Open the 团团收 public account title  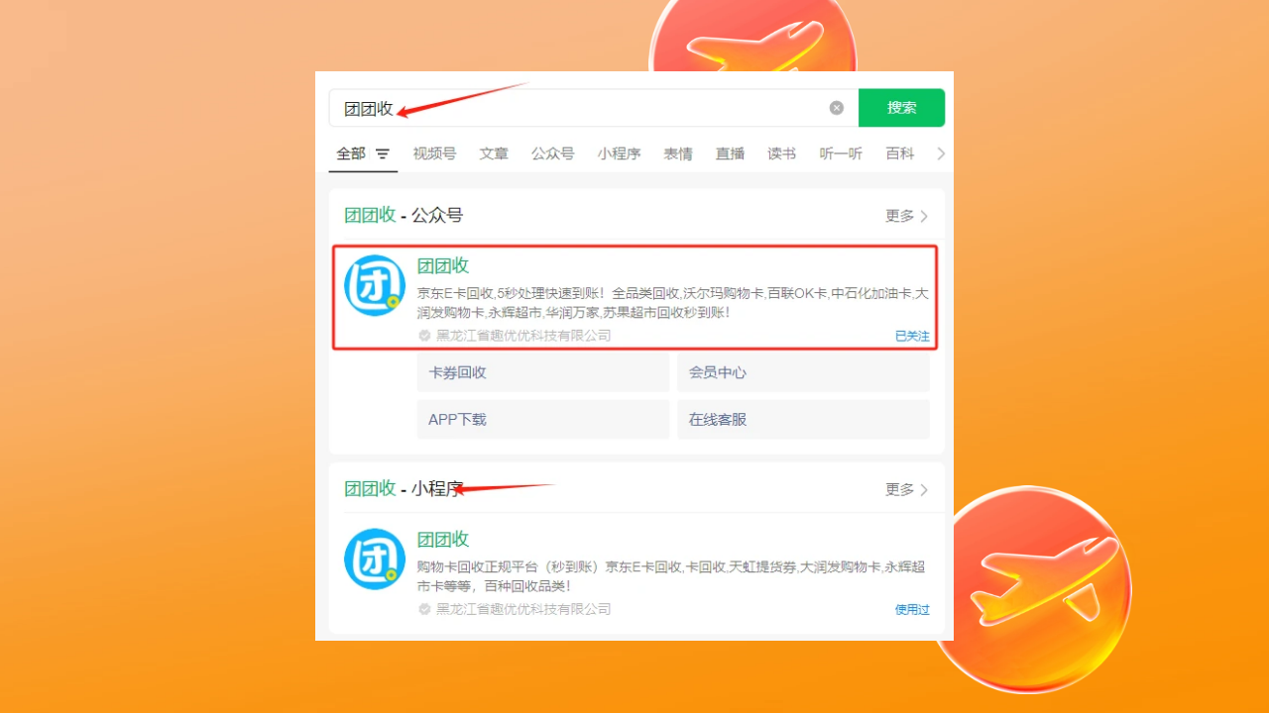(443, 265)
